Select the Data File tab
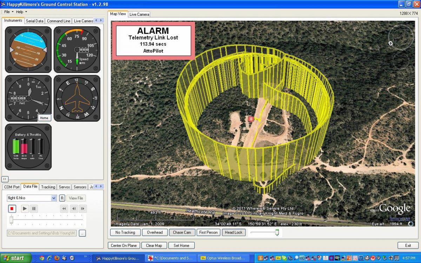This screenshot has width=421, height=263. click(x=30, y=187)
